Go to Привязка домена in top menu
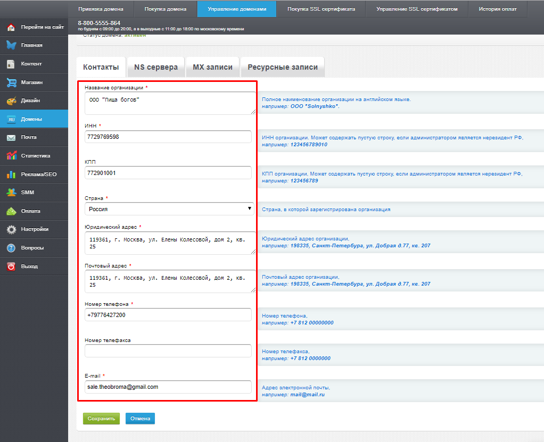This screenshot has height=442, width=544. 101,9
